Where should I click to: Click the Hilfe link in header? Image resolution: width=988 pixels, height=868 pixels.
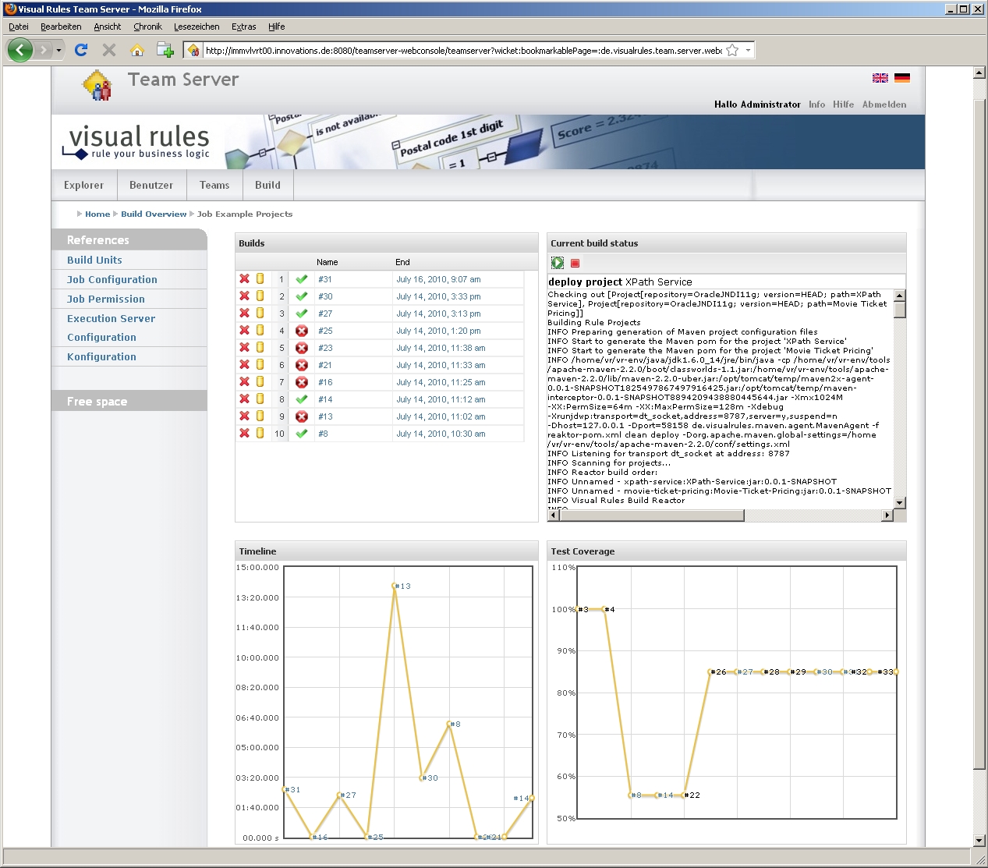tap(843, 105)
